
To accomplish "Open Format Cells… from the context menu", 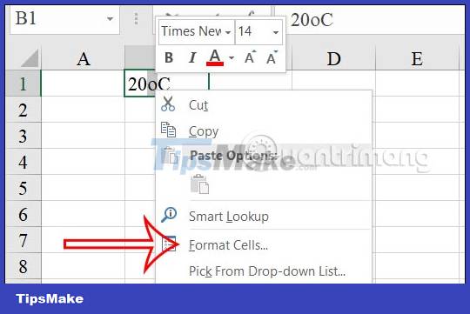I will pyautogui.click(x=264, y=245).
